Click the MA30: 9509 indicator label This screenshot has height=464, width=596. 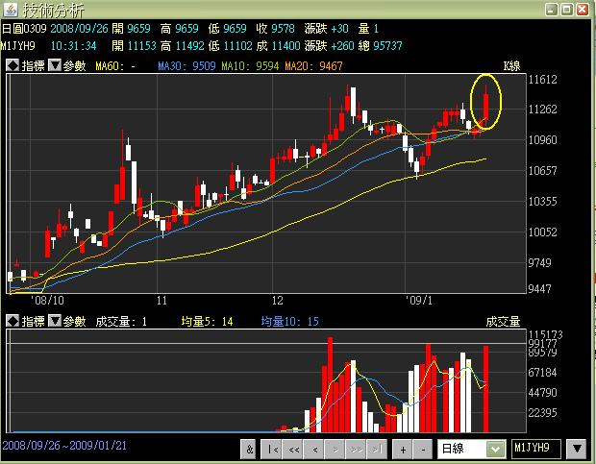pos(186,66)
